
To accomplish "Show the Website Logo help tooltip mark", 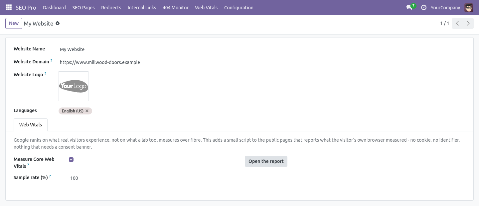I will click(45, 73).
